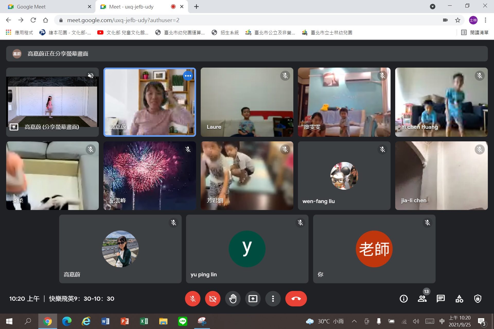494x329 pixels.
Task: Open LINE from the taskbar
Action: click(183, 321)
